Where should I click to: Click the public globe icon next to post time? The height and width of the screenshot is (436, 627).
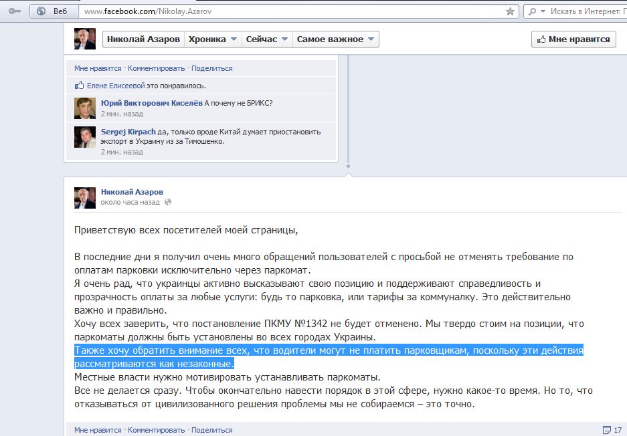pos(168,202)
